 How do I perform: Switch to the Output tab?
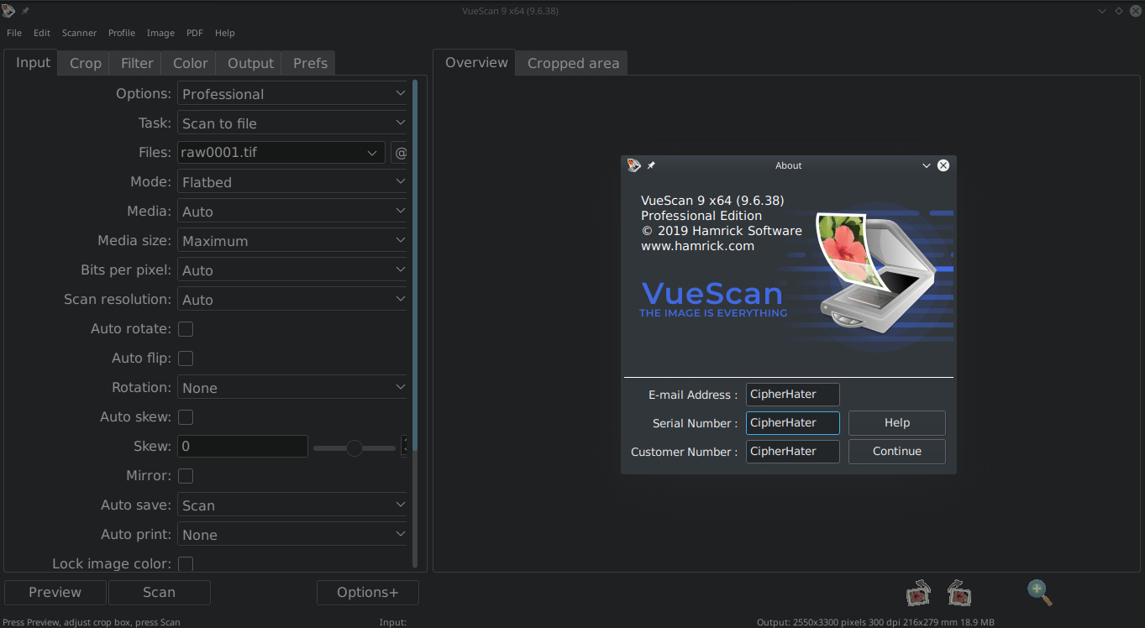point(250,63)
